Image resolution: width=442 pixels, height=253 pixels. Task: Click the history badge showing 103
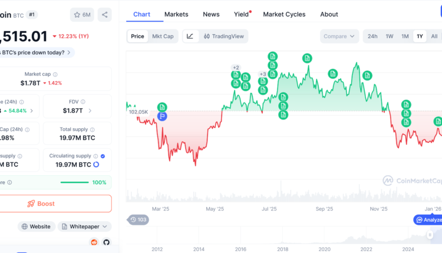point(137,219)
